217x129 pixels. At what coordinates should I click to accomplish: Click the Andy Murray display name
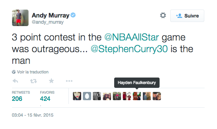pyautogui.click(x=51, y=15)
